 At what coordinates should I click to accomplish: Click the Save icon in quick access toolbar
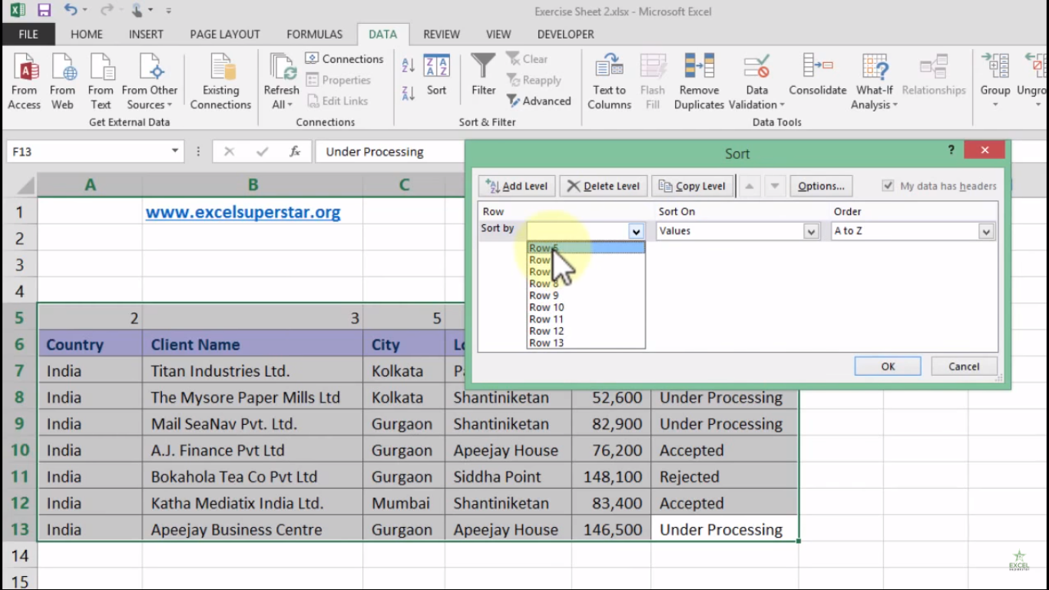[x=44, y=11]
